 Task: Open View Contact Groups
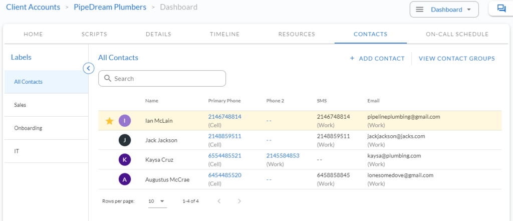click(457, 59)
